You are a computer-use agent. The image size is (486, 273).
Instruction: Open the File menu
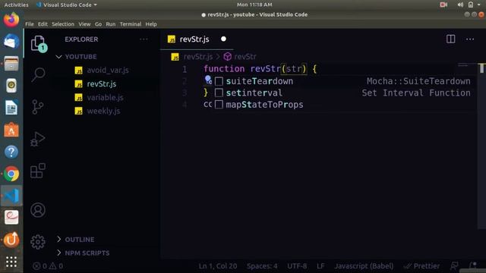[30, 24]
